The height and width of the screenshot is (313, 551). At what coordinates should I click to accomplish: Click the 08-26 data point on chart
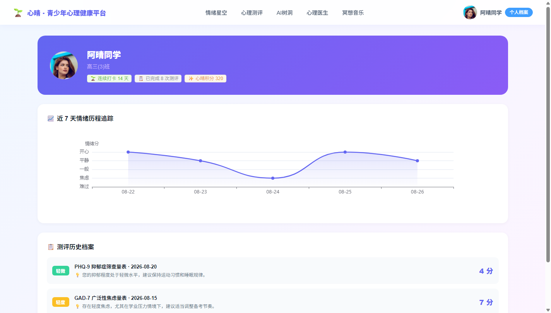point(418,161)
